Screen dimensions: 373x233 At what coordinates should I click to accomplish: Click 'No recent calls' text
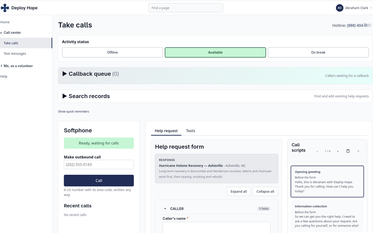(75, 215)
